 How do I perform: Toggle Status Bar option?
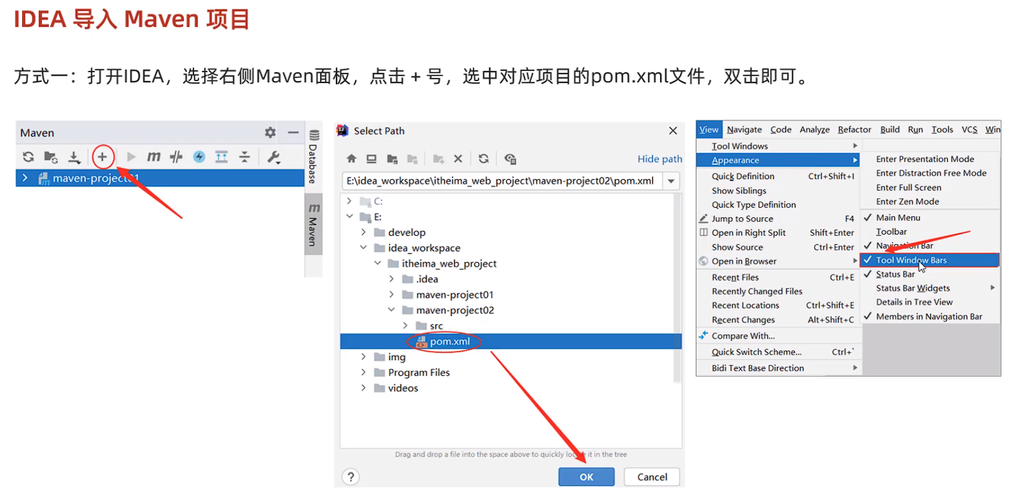pos(930,274)
